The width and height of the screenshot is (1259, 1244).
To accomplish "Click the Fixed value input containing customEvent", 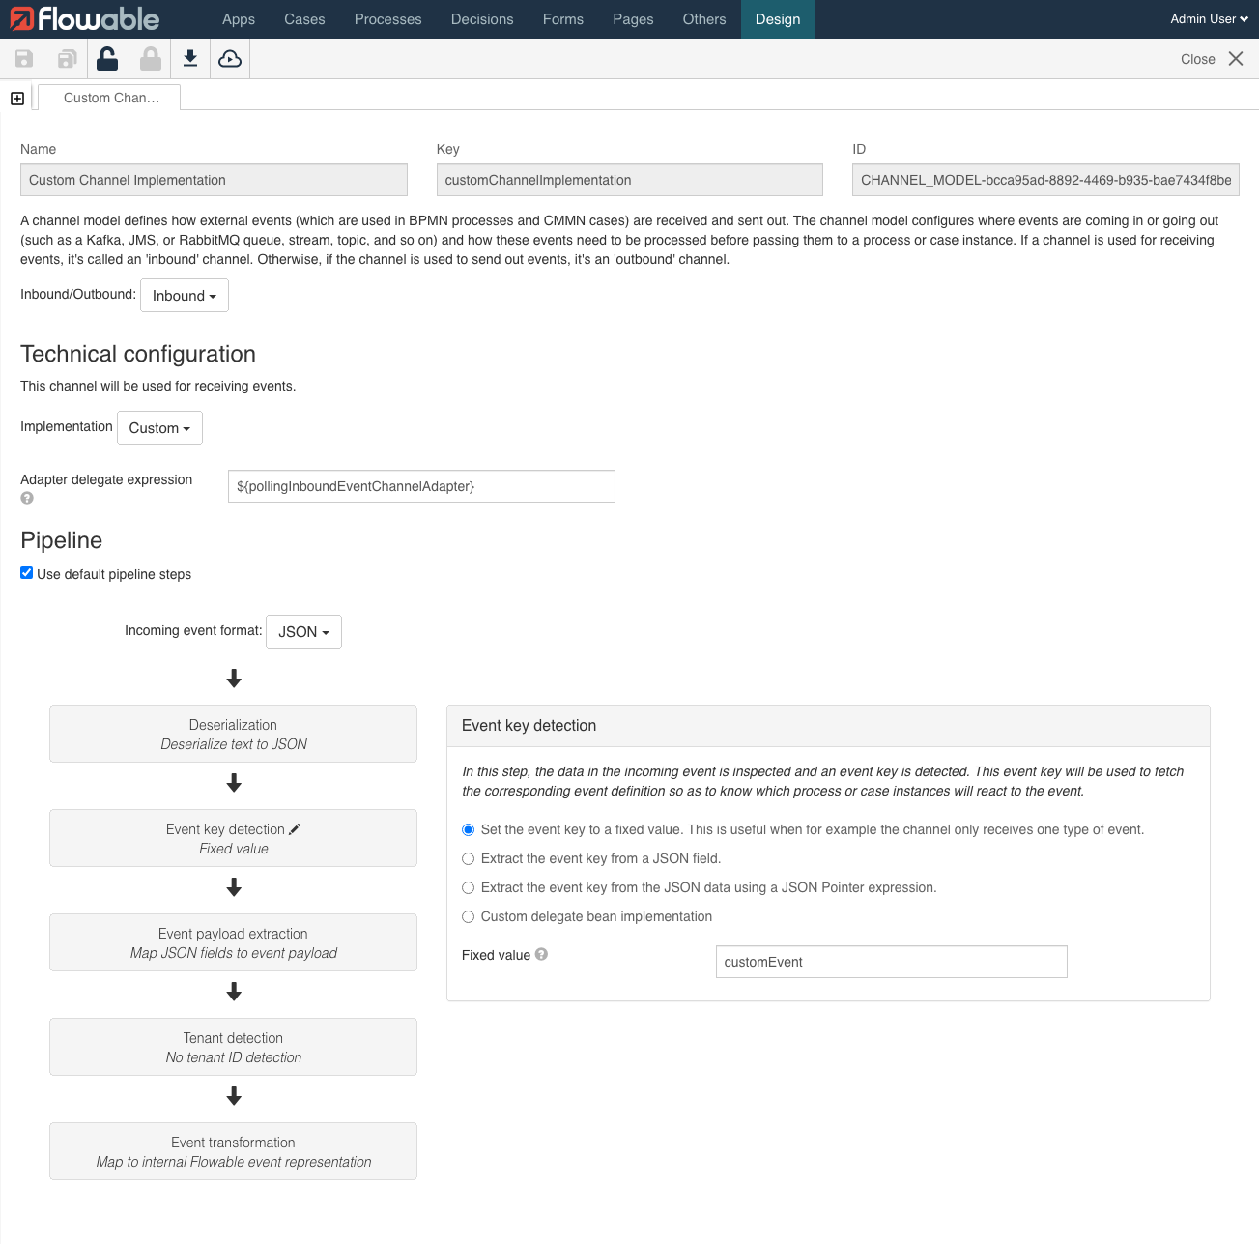I will pyautogui.click(x=890, y=961).
